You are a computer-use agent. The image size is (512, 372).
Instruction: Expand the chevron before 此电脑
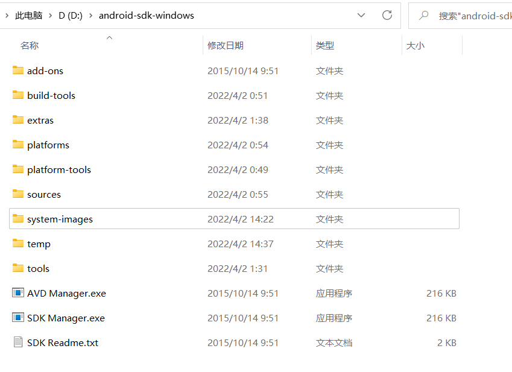(7, 15)
